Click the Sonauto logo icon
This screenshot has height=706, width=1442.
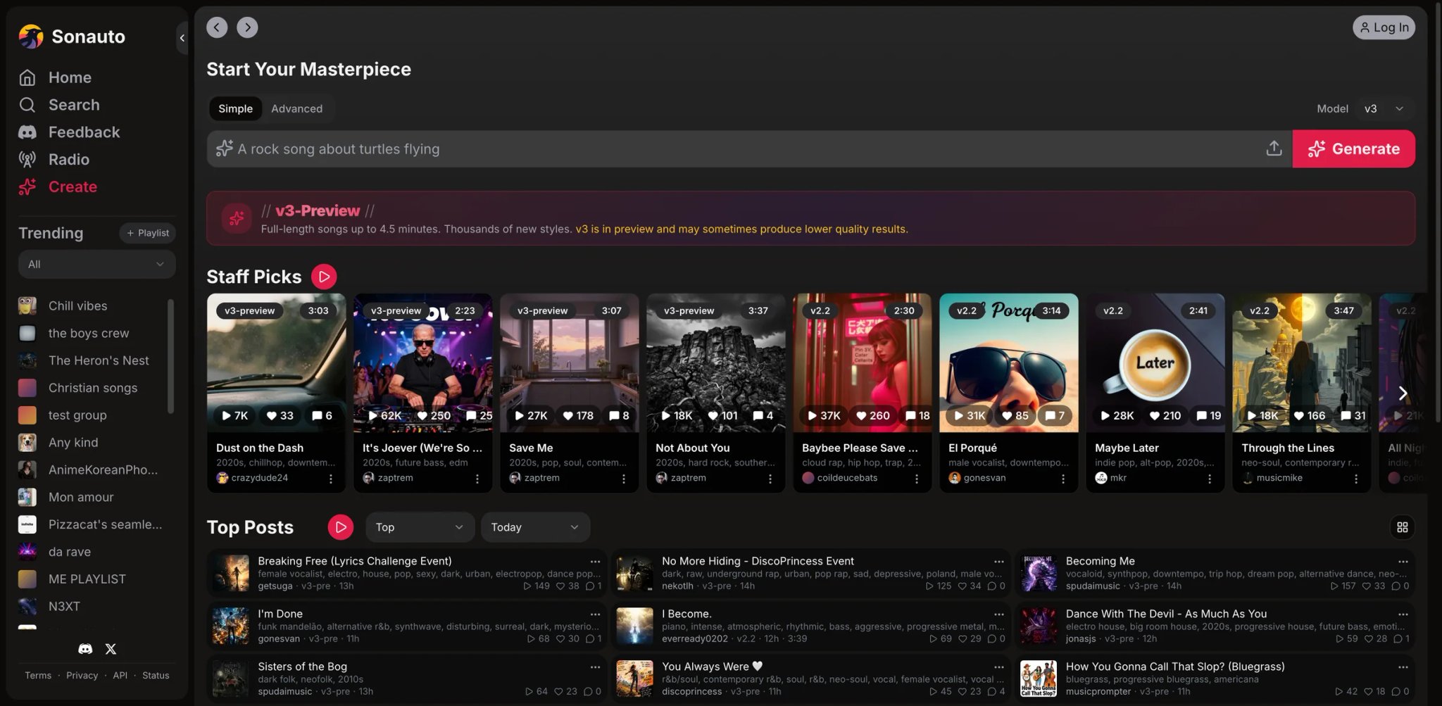pyautogui.click(x=31, y=36)
